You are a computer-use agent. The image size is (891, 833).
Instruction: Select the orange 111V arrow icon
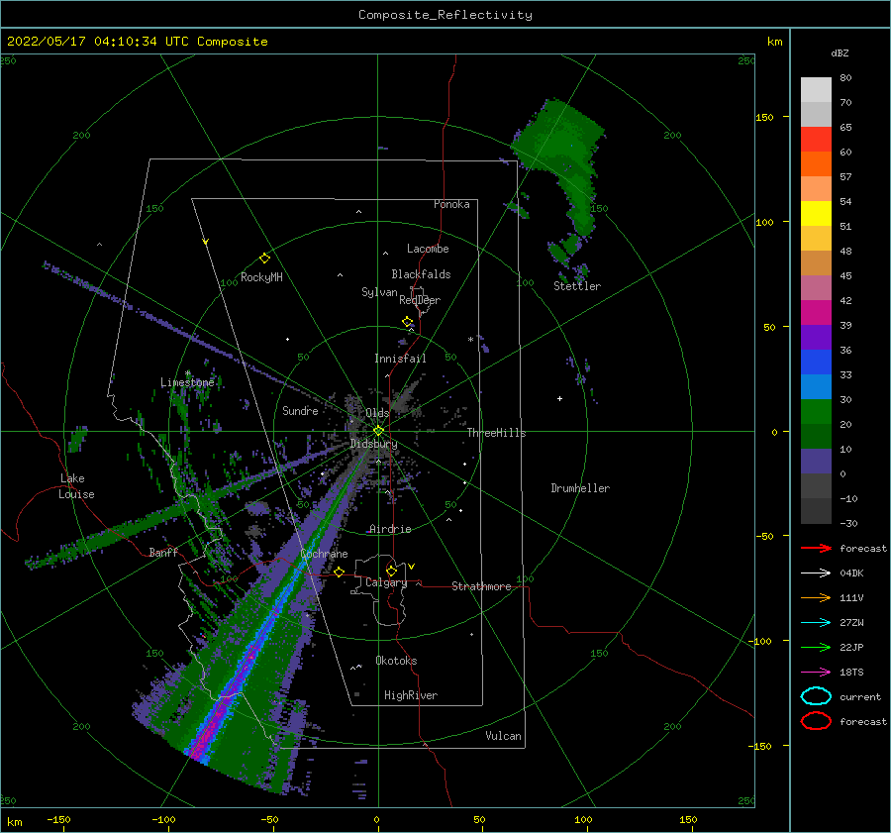click(816, 597)
